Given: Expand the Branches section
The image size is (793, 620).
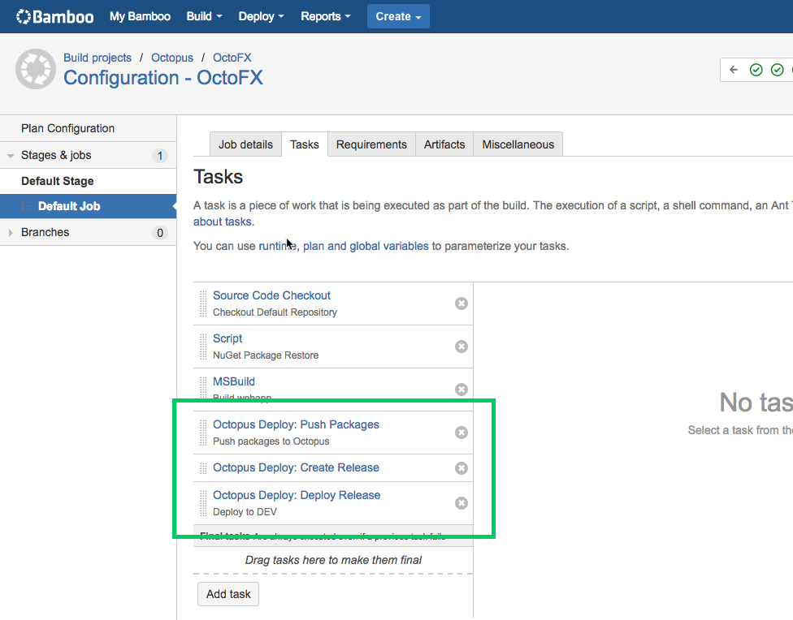Looking at the screenshot, I should 11,233.
